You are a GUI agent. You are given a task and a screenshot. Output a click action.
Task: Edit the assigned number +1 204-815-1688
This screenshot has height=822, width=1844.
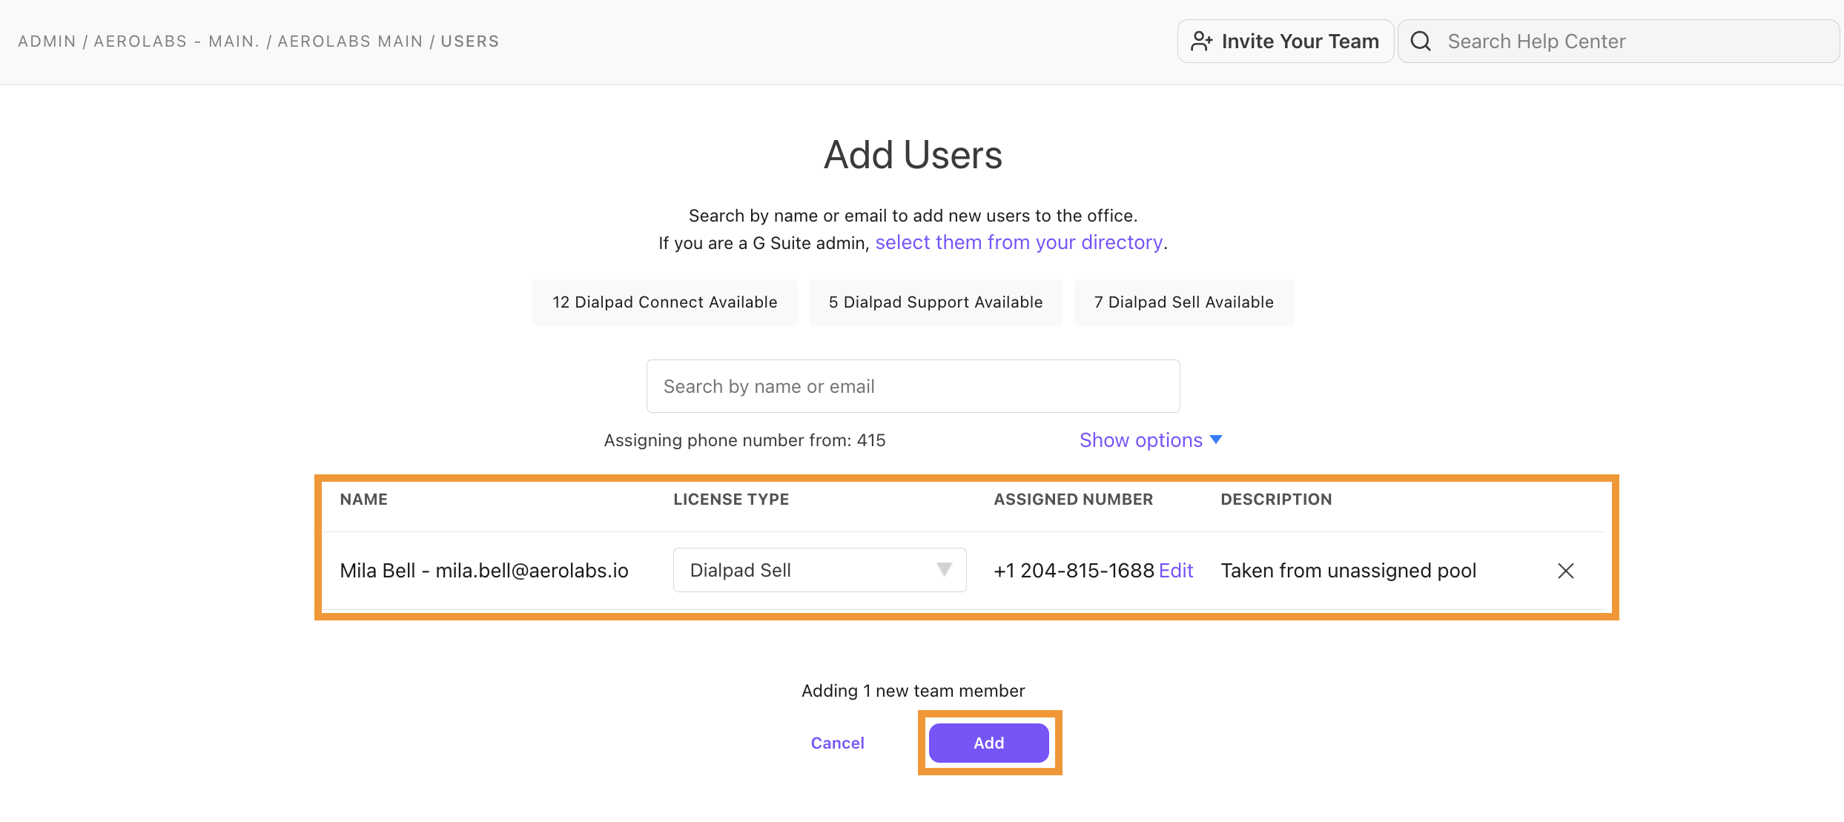[1175, 570]
